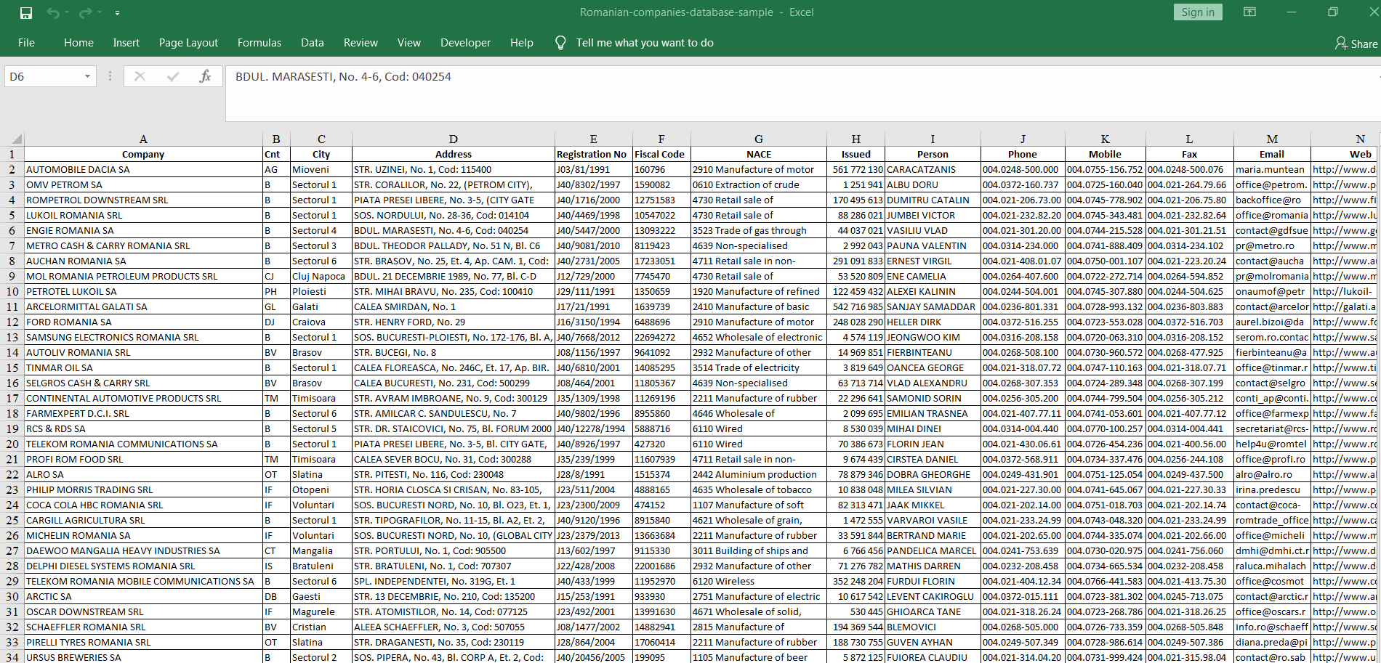The height and width of the screenshot is (663, 1381).
Task: Open the Formulas ribbon tab
Action: 259,43
